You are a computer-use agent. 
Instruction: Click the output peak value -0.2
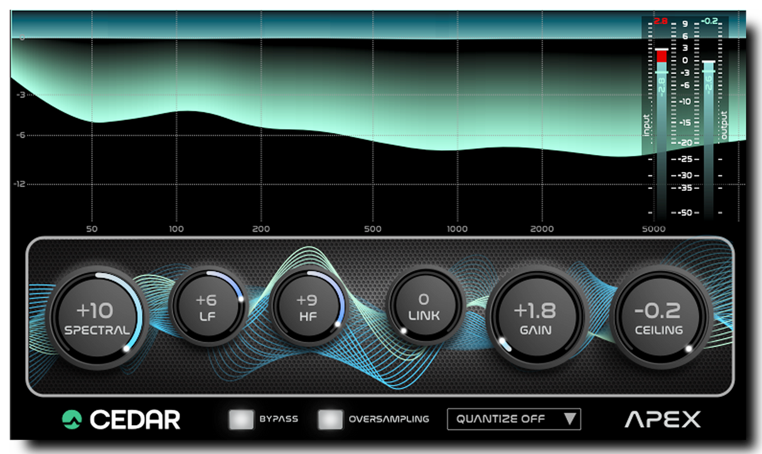708,21
